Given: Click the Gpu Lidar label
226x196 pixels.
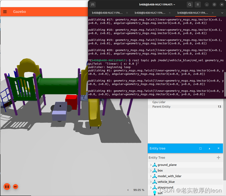Looking at the screenshot, I should pyautogui.click(x=159, y=102).
